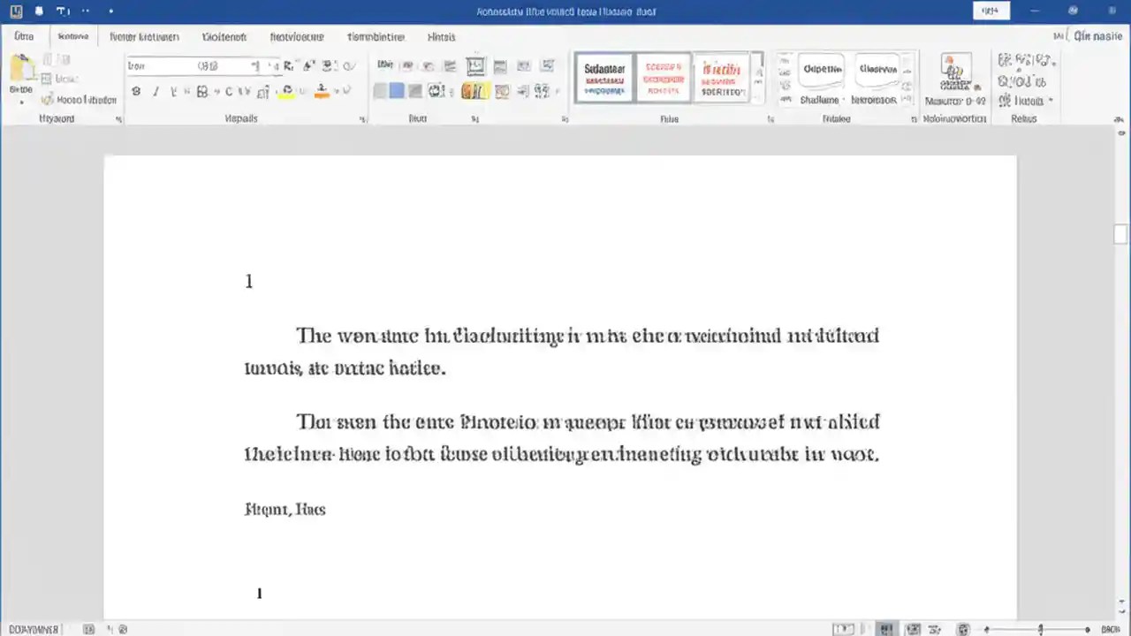Open the text highlight color tool
The image size is (1131, 636).
(286, 91)
